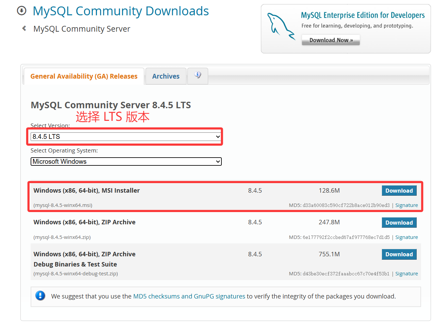Click the MySQL Community Downloads heading link

pyautogui.click(x=121, y=11)
